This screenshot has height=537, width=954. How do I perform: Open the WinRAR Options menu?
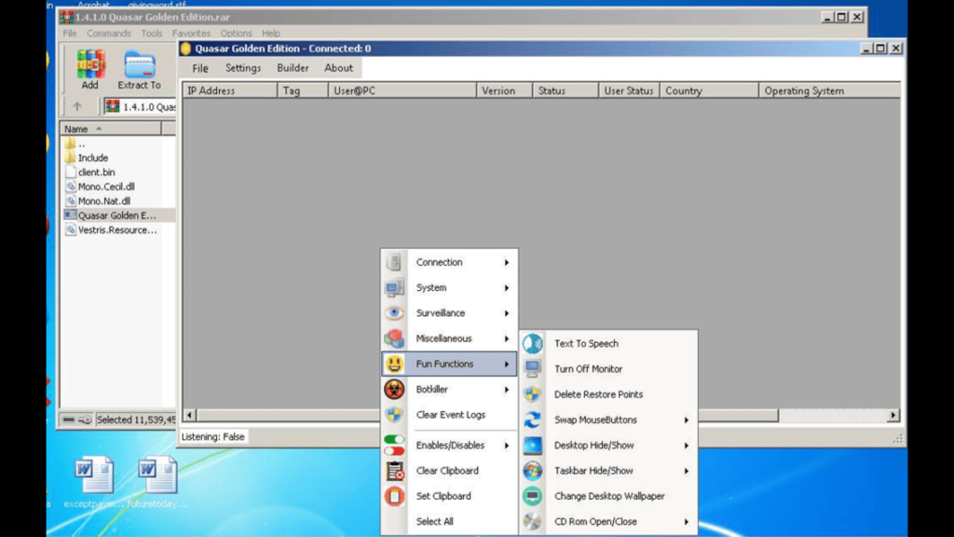236,34
